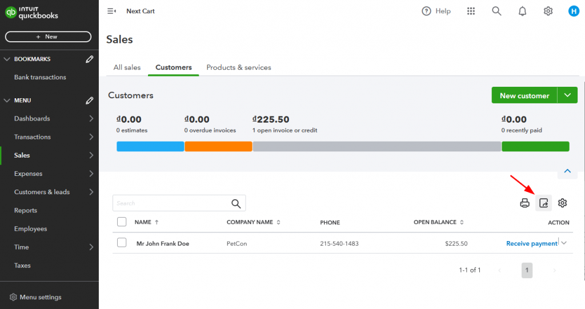Collapse the sidebar navigation with menu icon
Image resolution: width=585 pixels, height=309 pixels.
tap(111, 11)
